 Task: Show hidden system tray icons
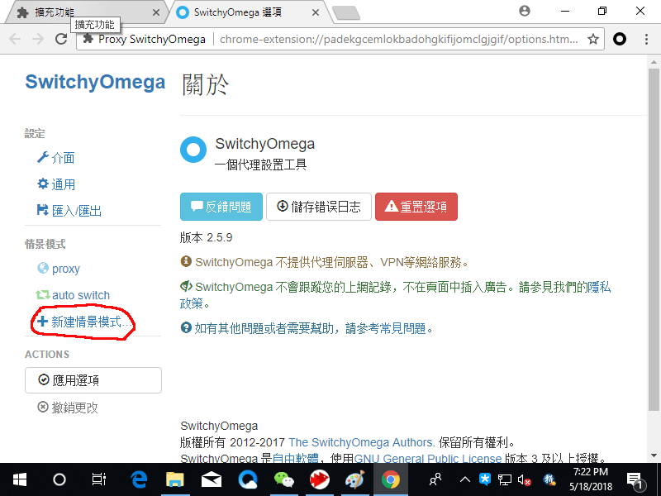coord(465,479)
